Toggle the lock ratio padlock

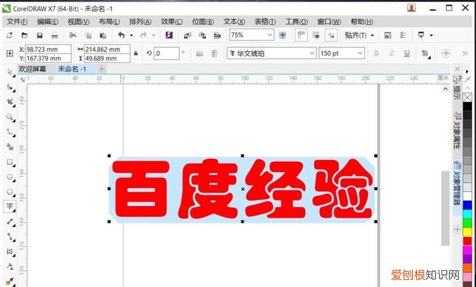pyautogui.click(x=136, y=54)
